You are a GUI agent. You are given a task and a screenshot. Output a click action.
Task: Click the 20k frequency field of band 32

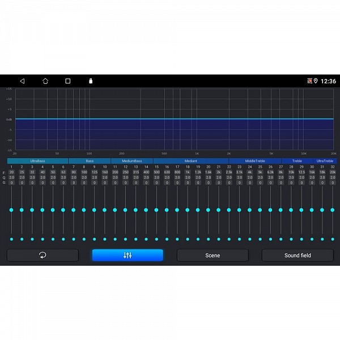coord(333,172)
